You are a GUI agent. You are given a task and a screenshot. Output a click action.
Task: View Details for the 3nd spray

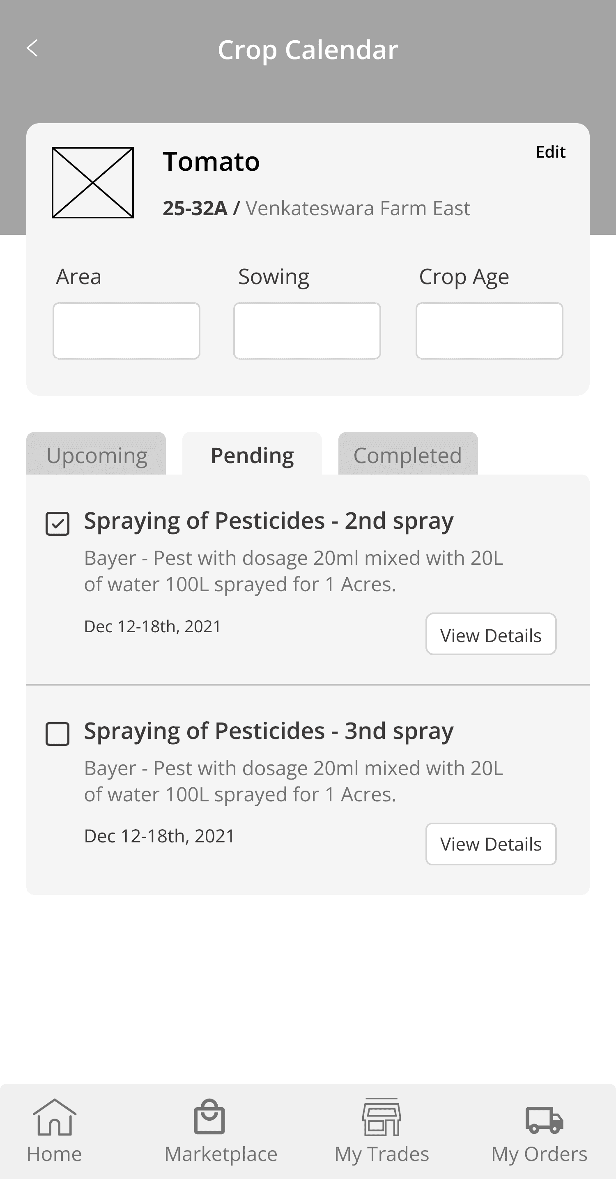[x=490, y=844]
